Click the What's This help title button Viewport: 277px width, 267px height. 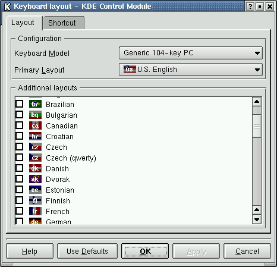point(250,7)
